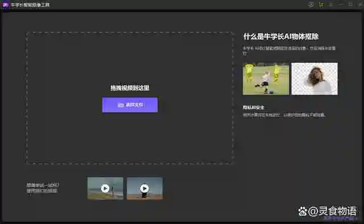Open the hamburger menu in title bar

click(330, 5)
